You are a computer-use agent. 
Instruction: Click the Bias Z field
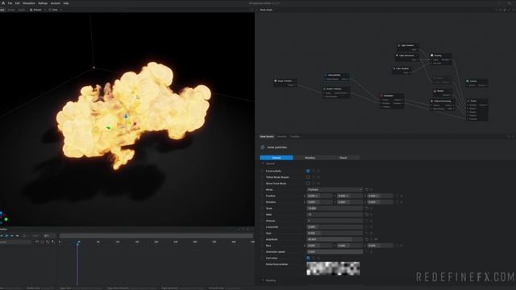coord(381,246)
